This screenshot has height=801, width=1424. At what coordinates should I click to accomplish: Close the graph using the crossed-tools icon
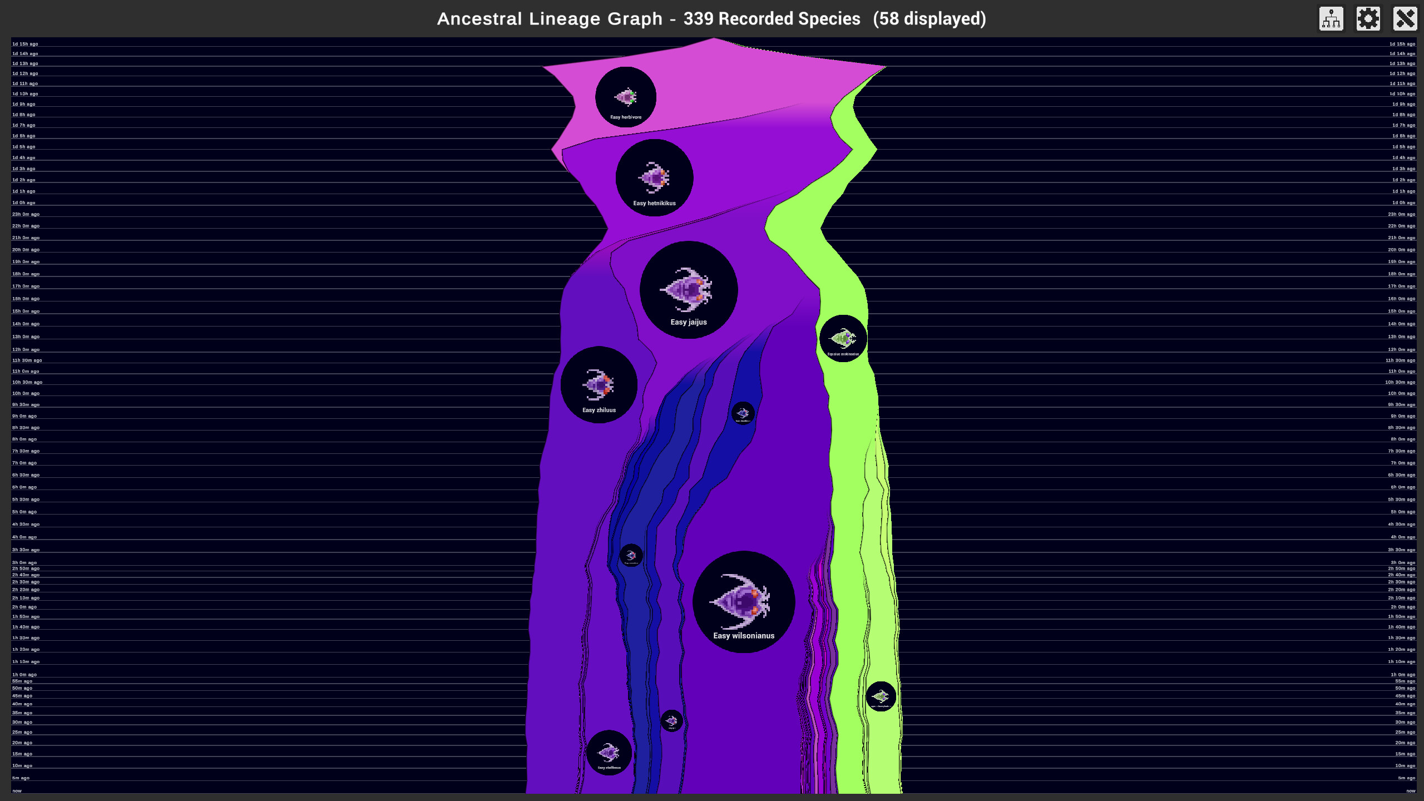click(1405, 18)
